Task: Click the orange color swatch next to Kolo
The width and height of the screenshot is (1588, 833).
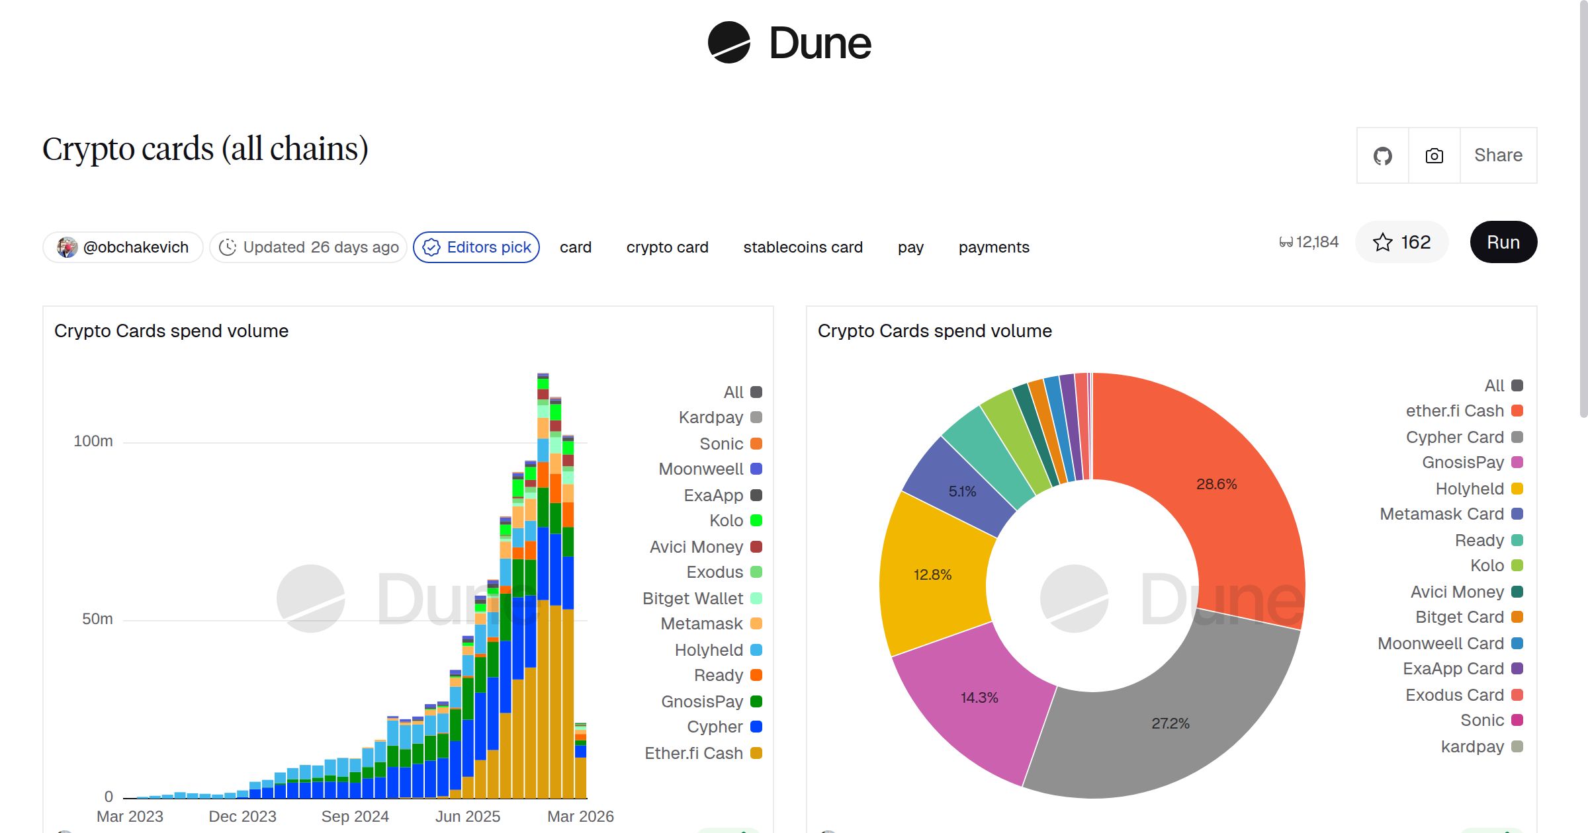Action: [755, 520]
